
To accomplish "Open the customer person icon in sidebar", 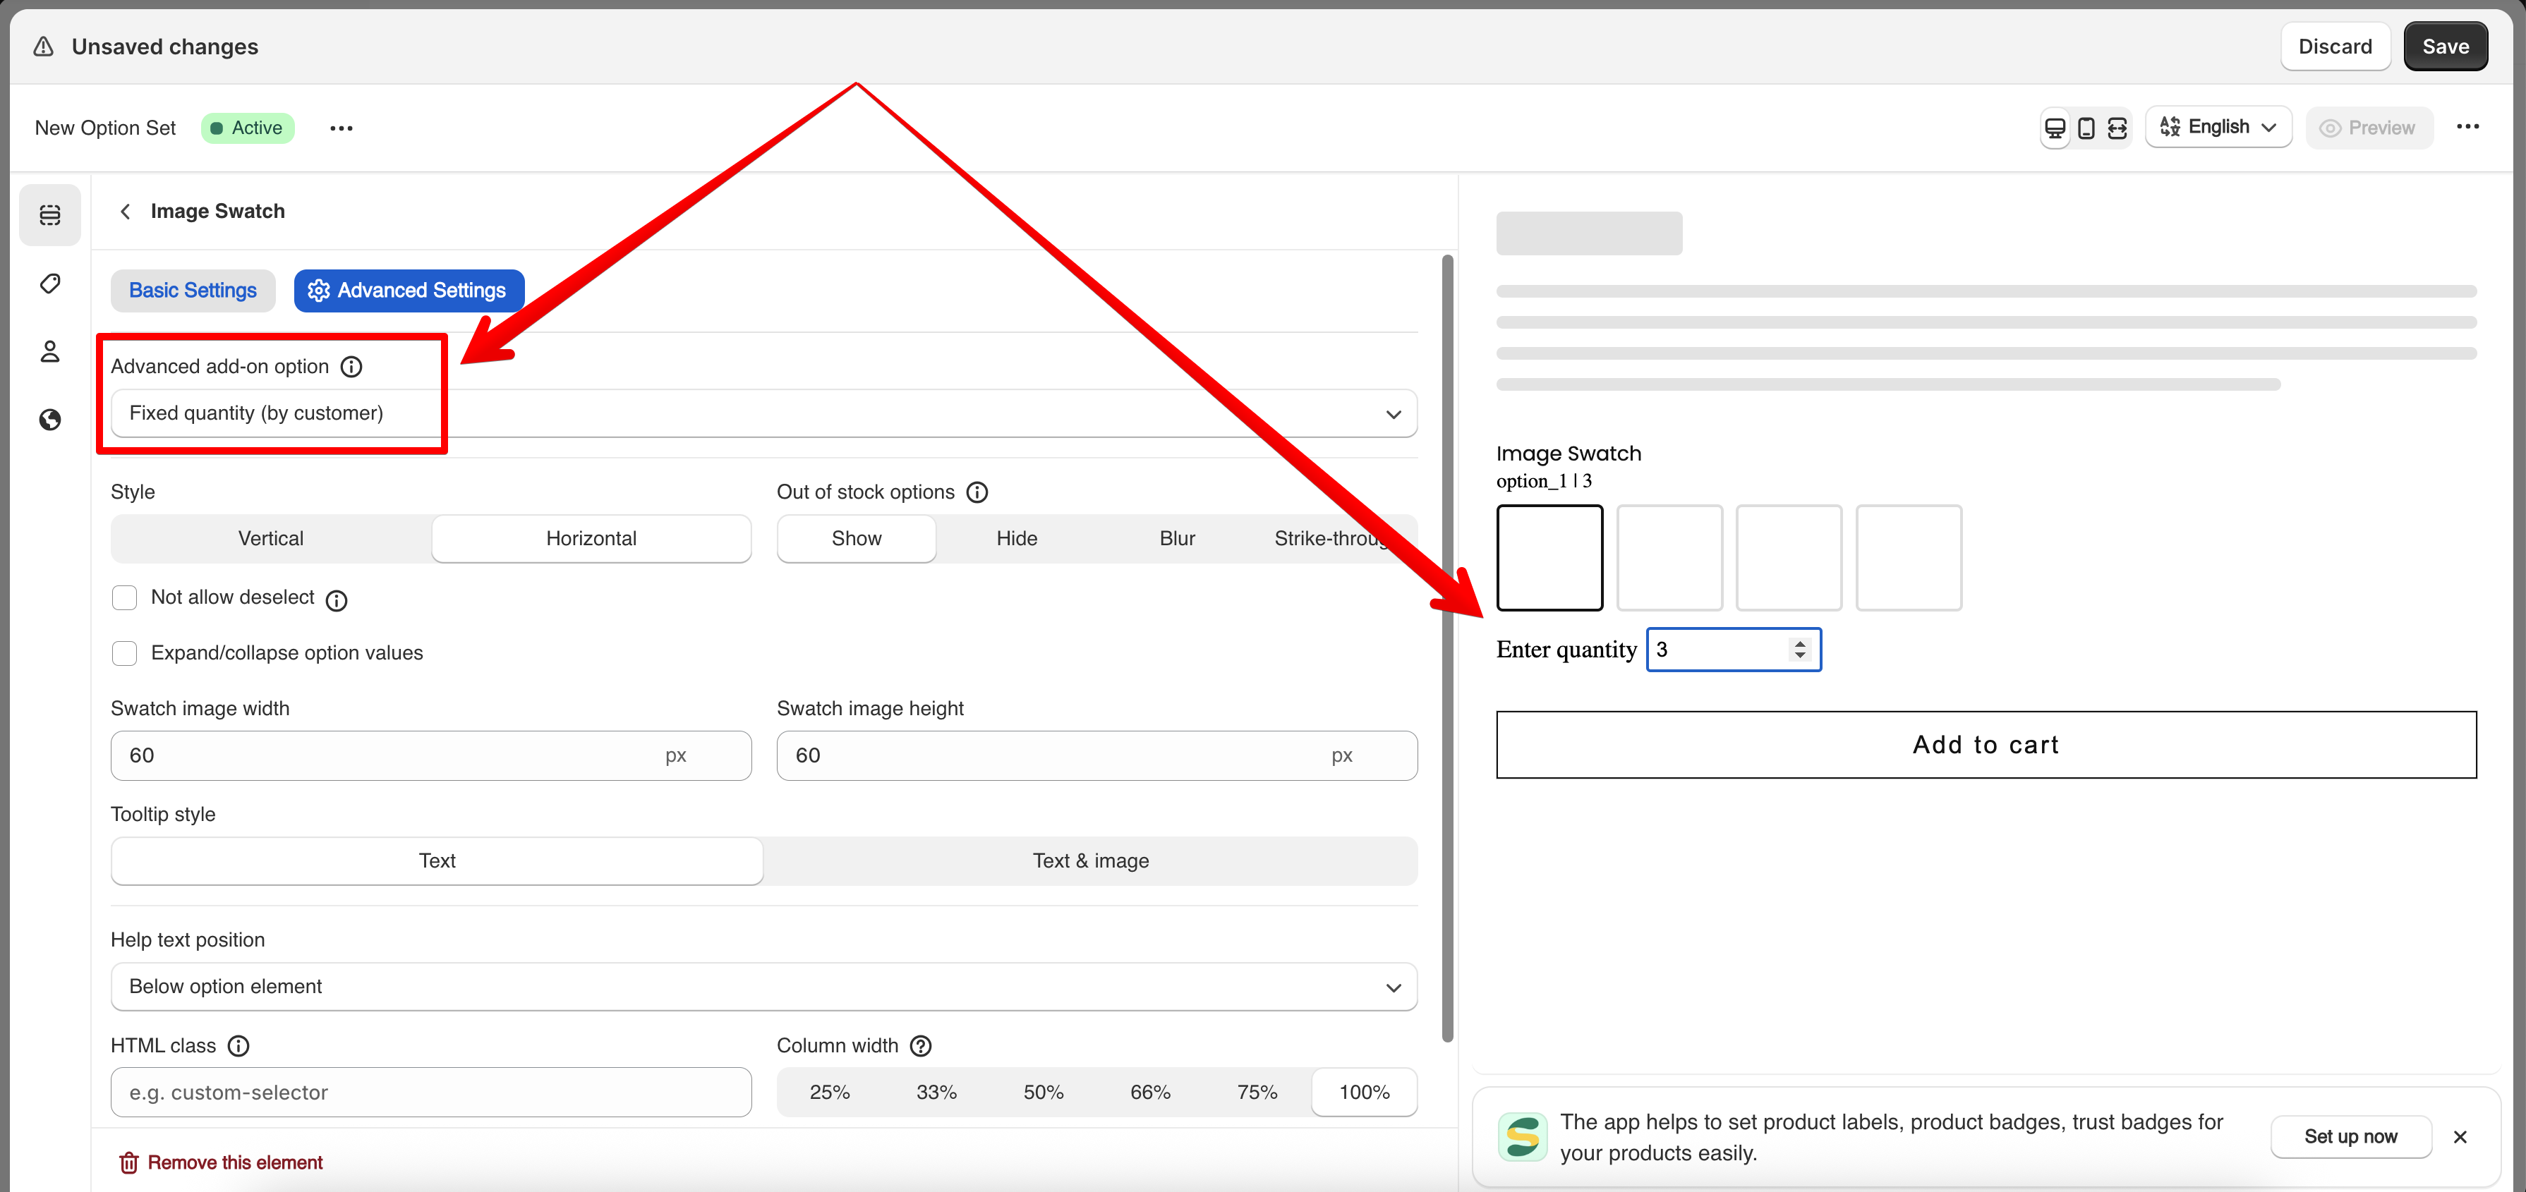I will click(50, 352).
